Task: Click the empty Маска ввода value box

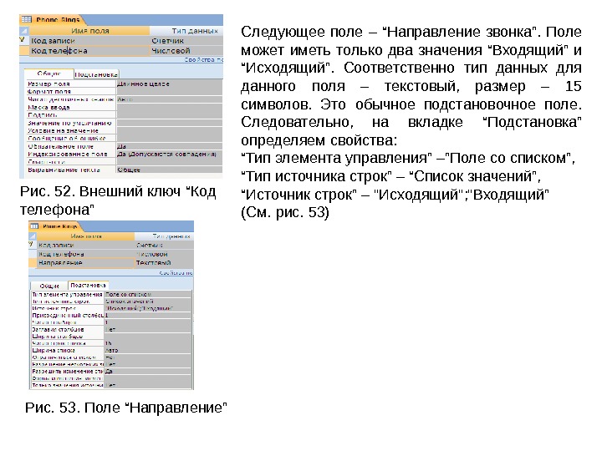Action: click(x=169, y=107)
